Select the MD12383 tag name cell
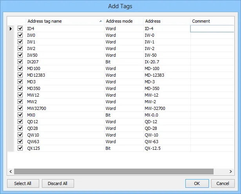 (65, 75)
